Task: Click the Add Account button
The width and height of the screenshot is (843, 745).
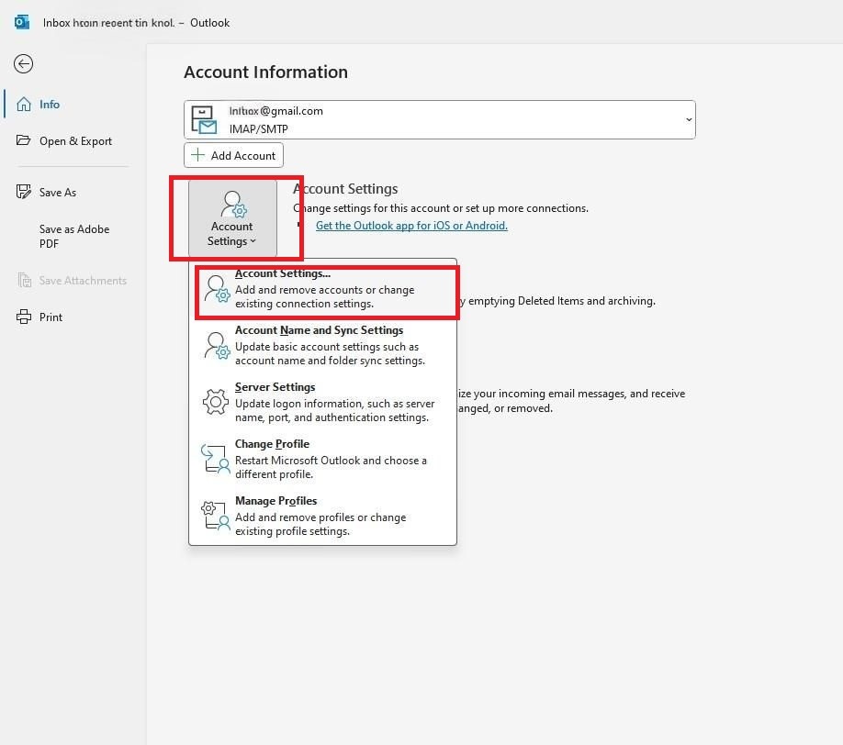Action: [x=233, y=155]
